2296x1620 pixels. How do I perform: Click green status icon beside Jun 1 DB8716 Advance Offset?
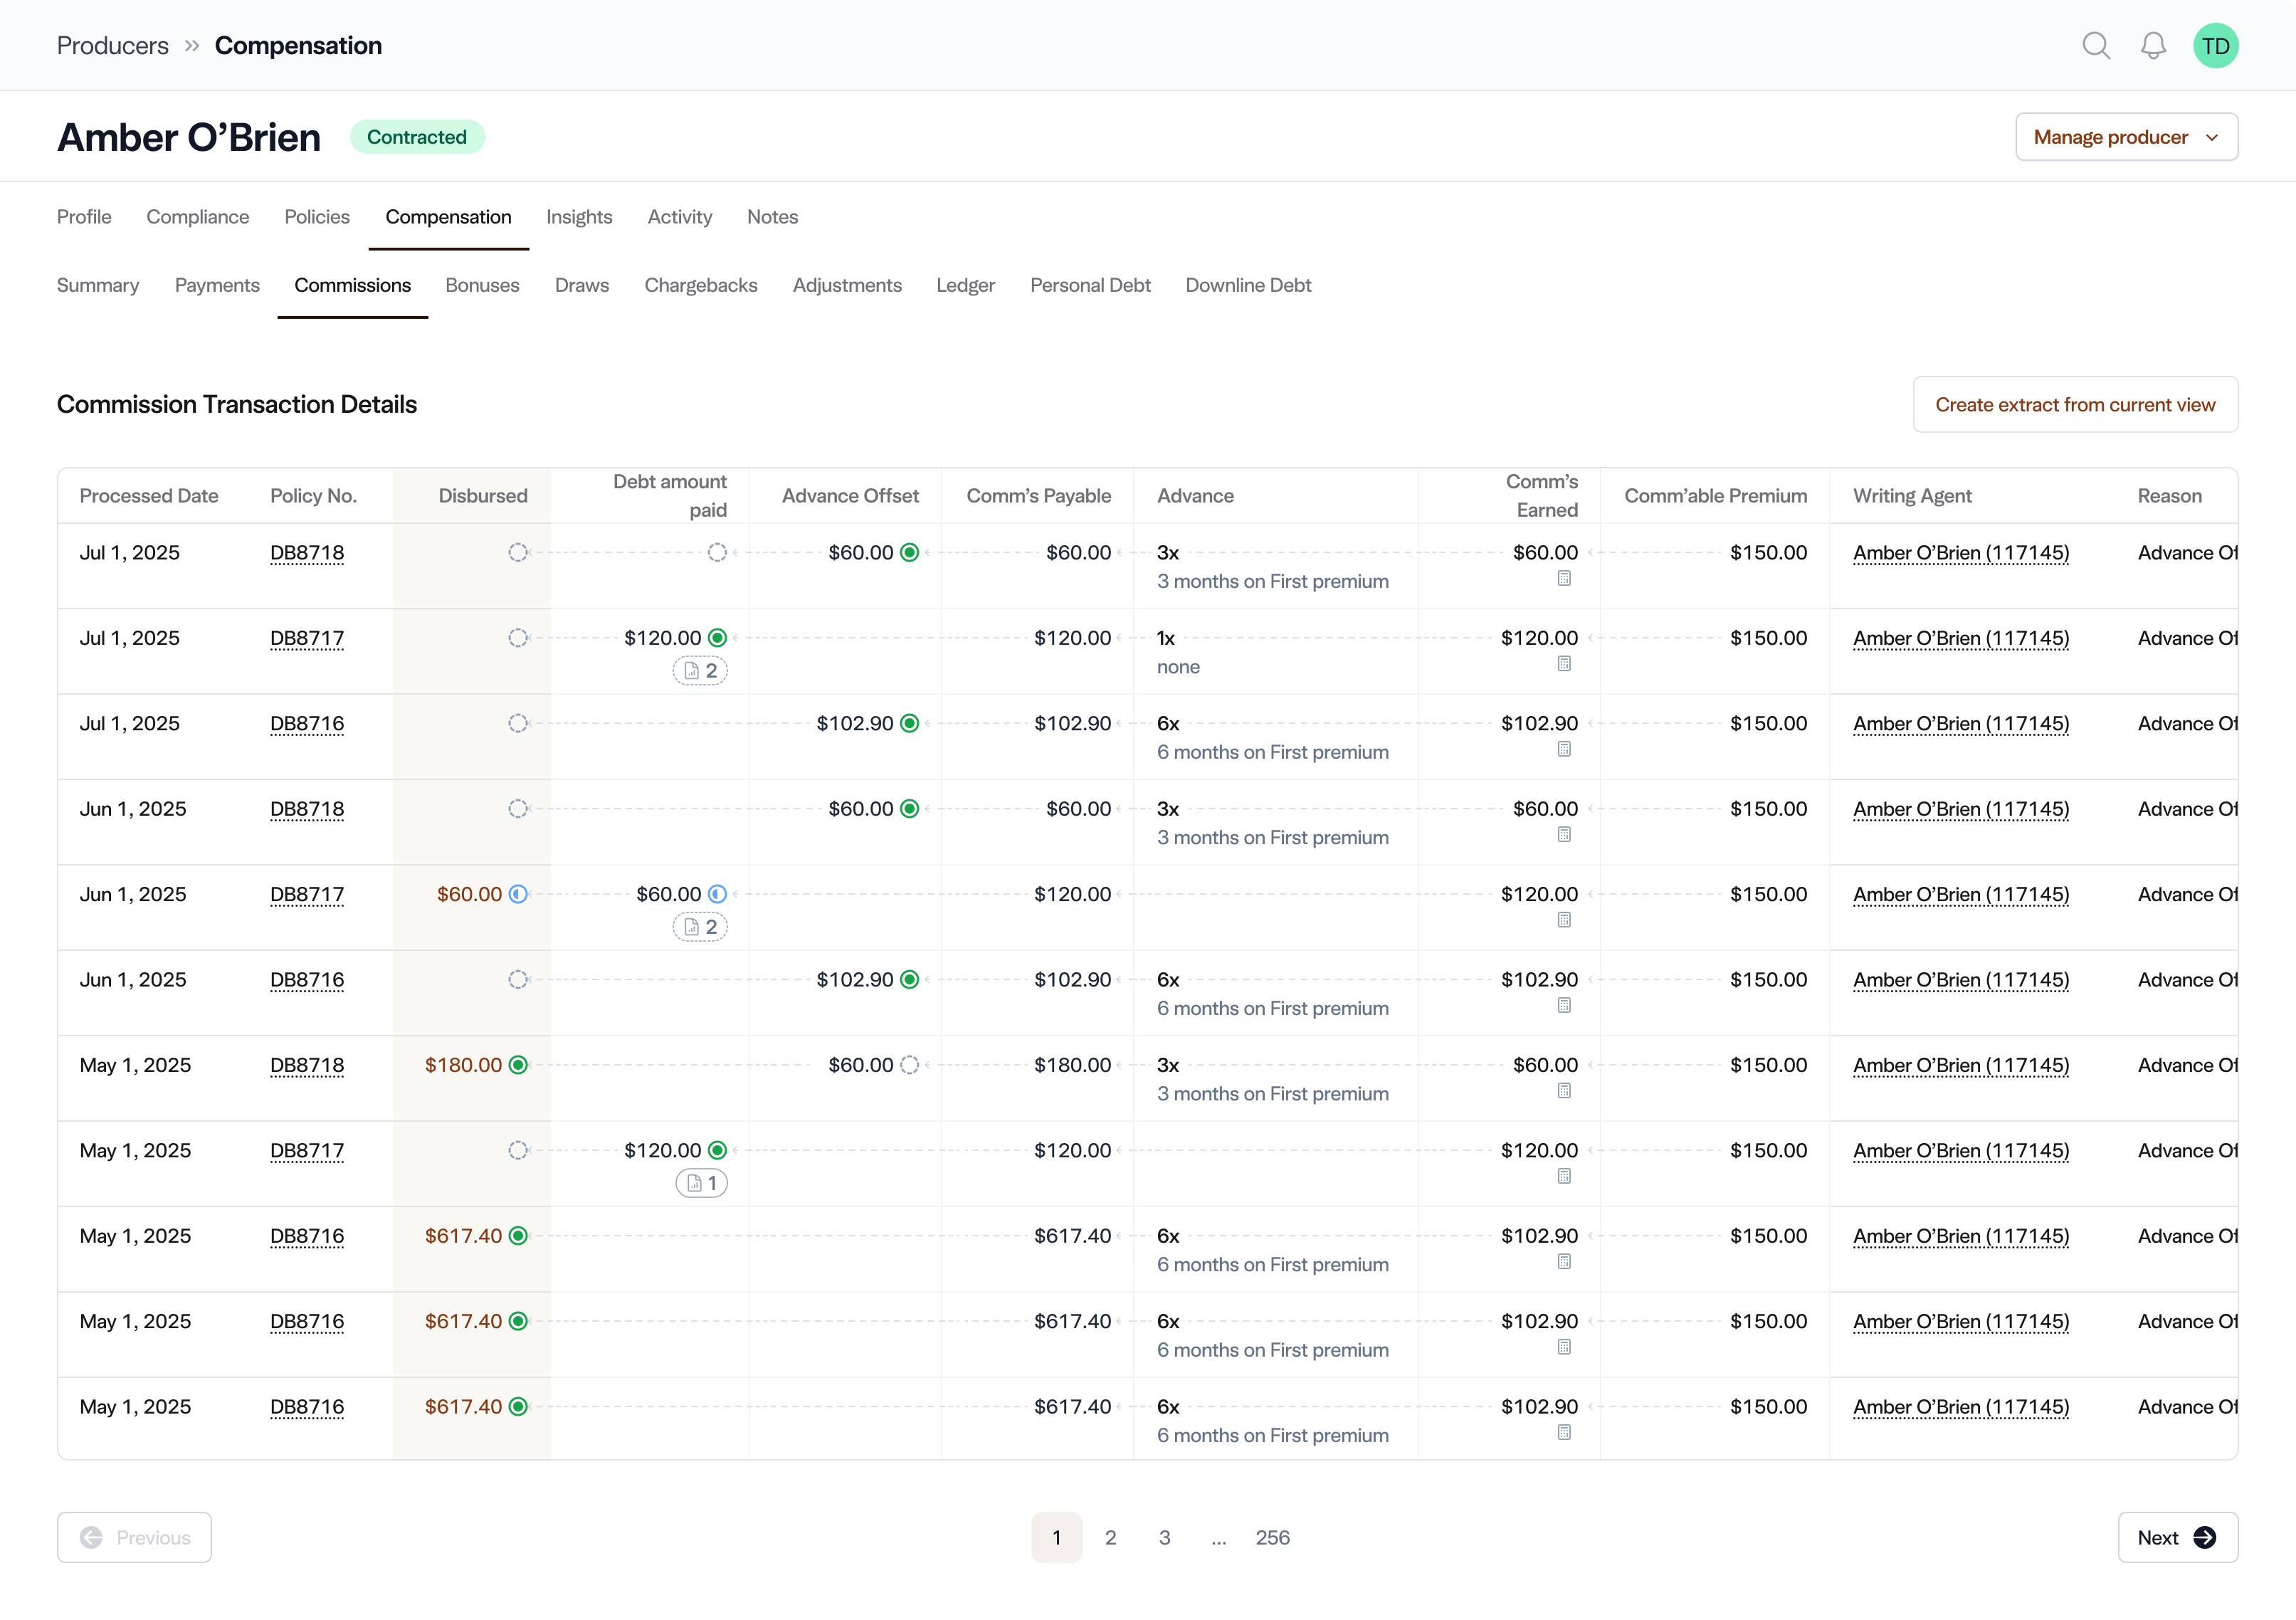(x=909, y=980)
